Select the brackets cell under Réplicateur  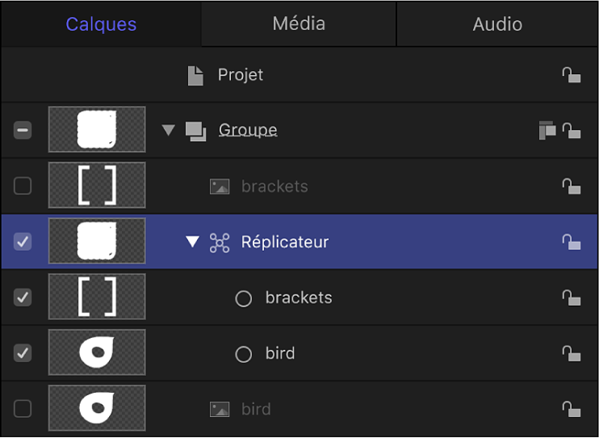(x=299, y=298)
